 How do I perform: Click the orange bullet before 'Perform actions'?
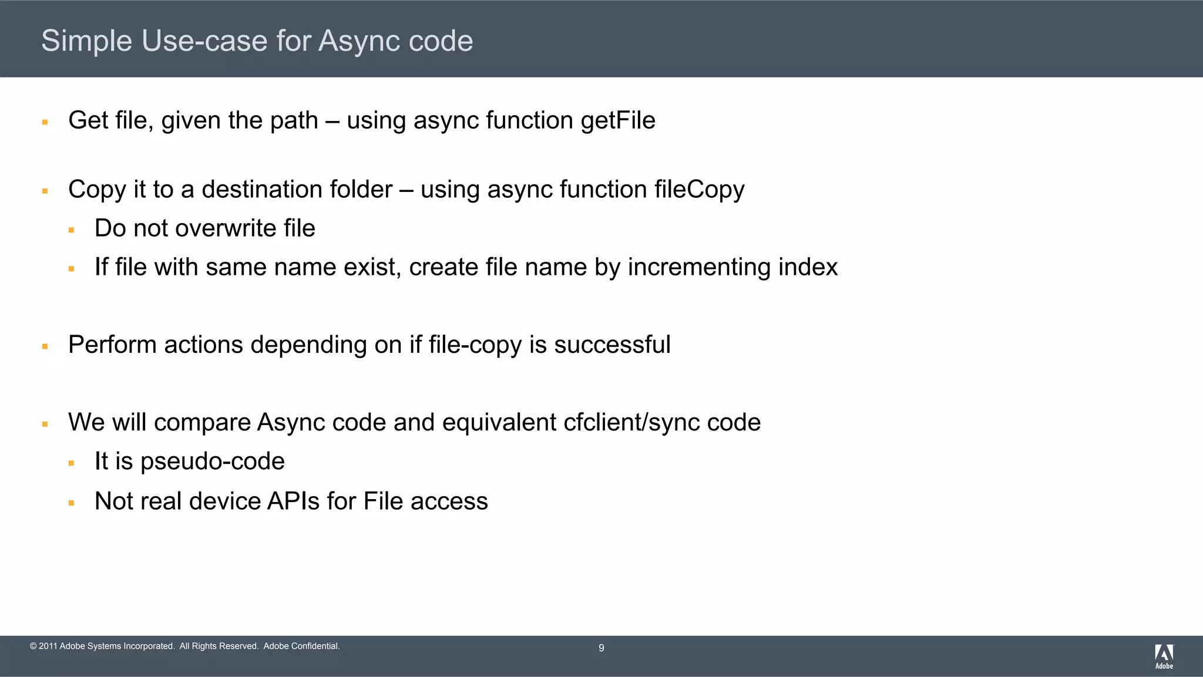[x=45, y=346]
